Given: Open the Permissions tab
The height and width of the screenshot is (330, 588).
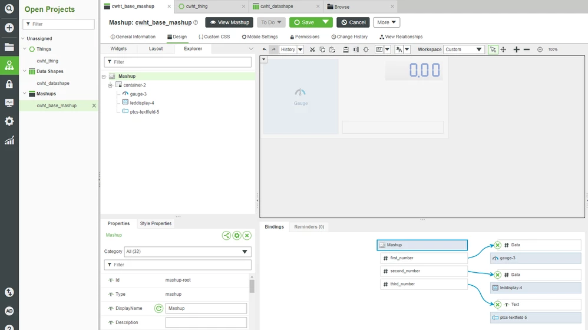Looking at the screenshot, I should (305, 37).
